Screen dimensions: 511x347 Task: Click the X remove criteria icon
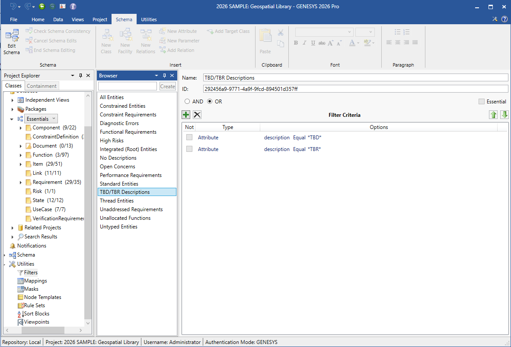(x=197, y=115)
